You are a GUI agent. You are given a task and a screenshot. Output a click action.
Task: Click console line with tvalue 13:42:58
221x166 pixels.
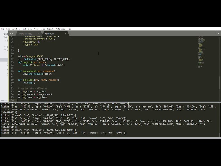38,130
